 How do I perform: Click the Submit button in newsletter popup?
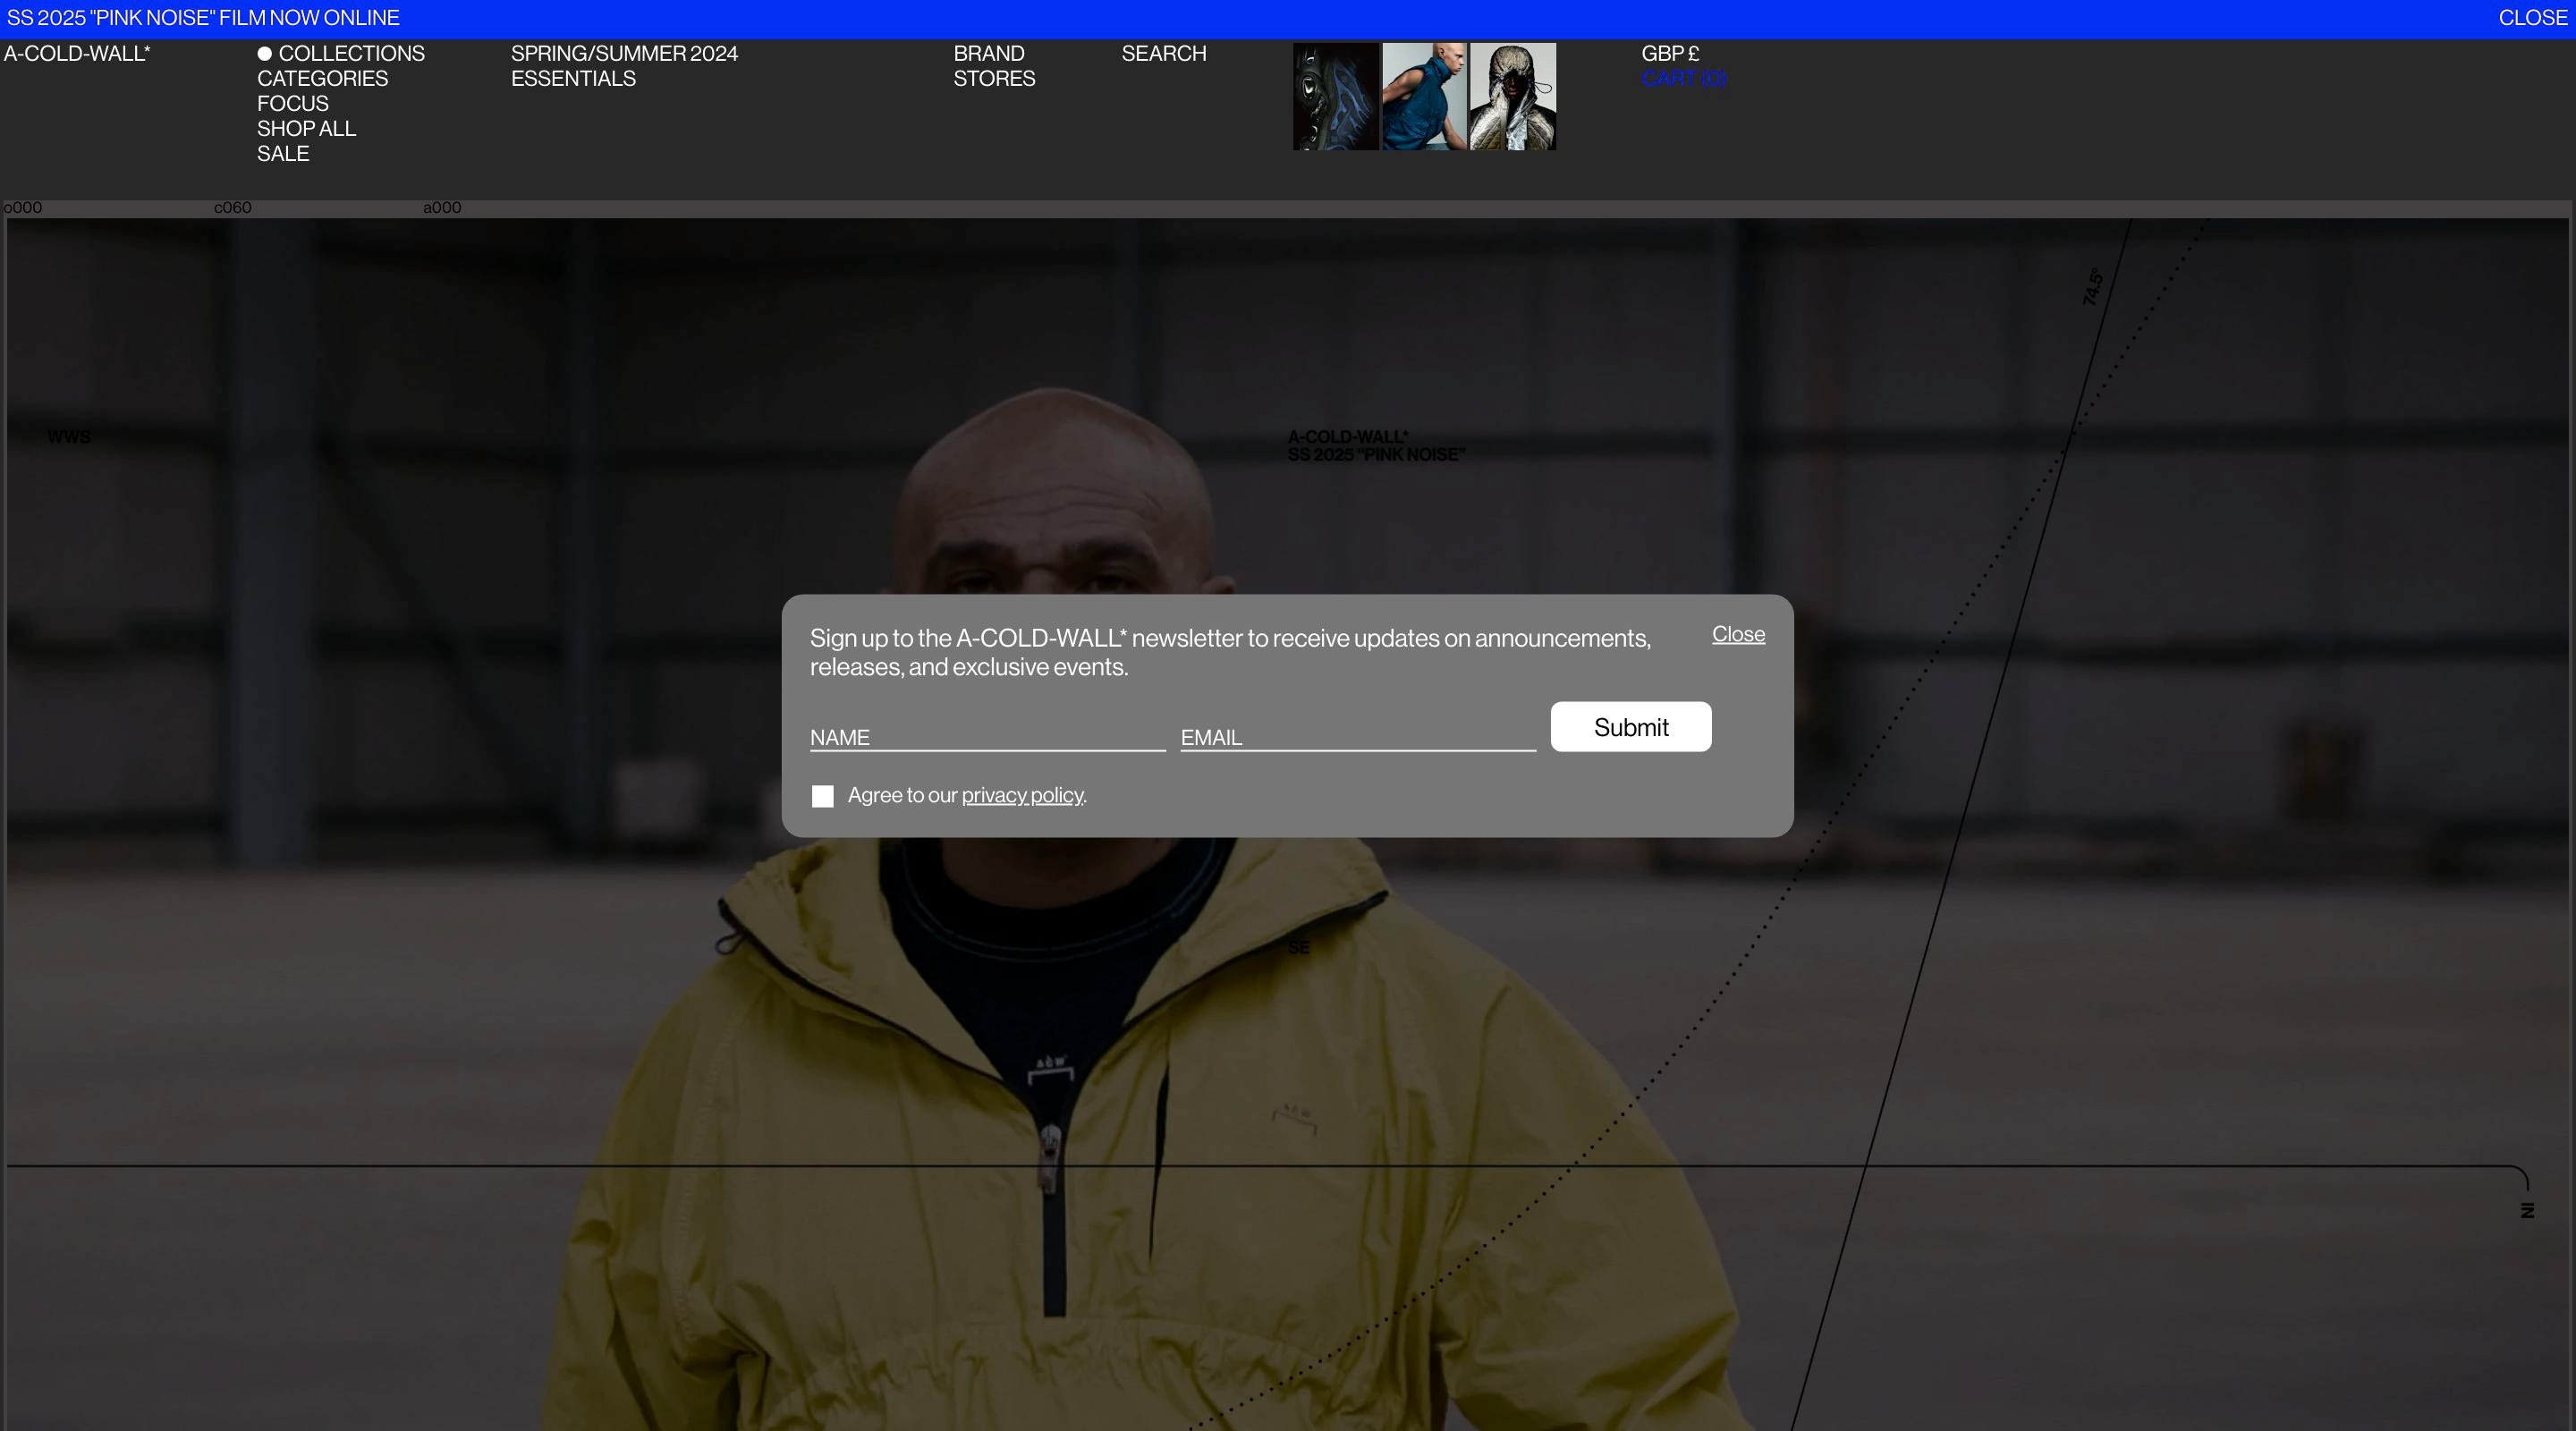(1630, 727)
